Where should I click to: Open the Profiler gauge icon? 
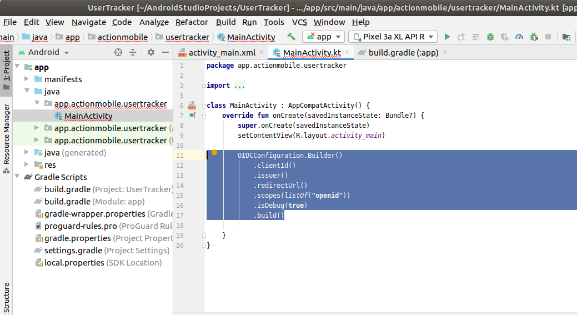tap(519, 37)
